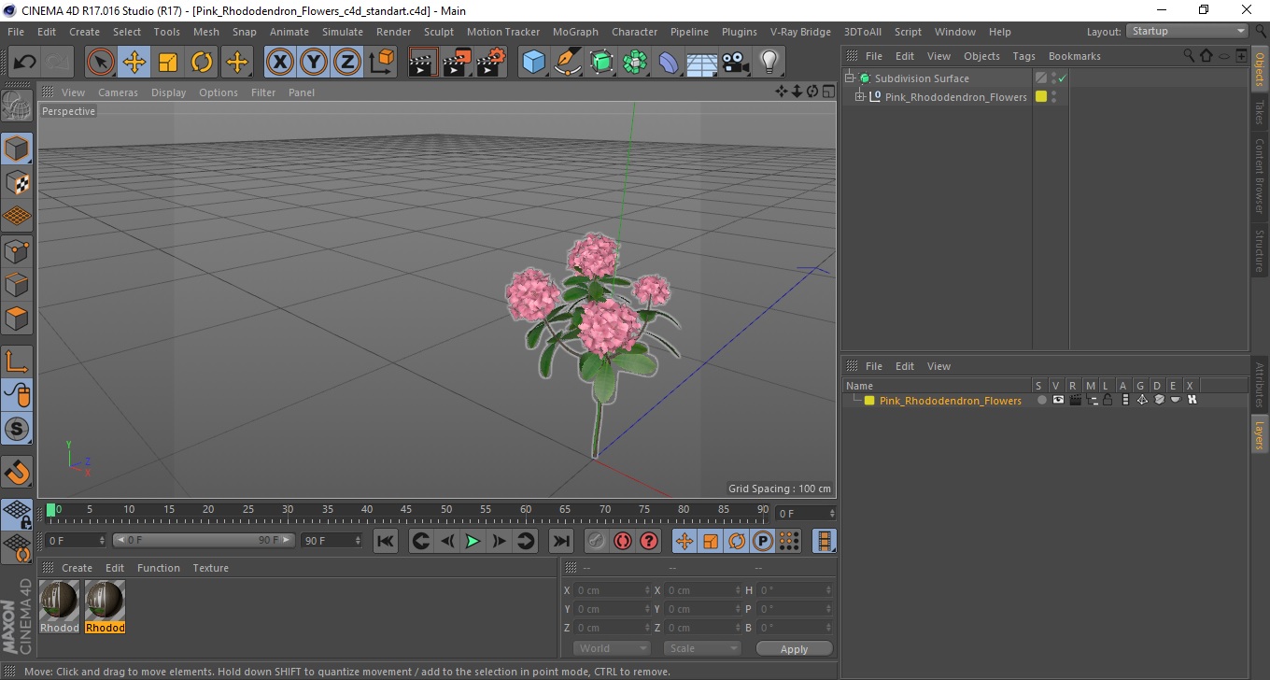Screen dimensions: 1270x680
Task: Switch to Polygons mode
Action: [x=18, y=318]
